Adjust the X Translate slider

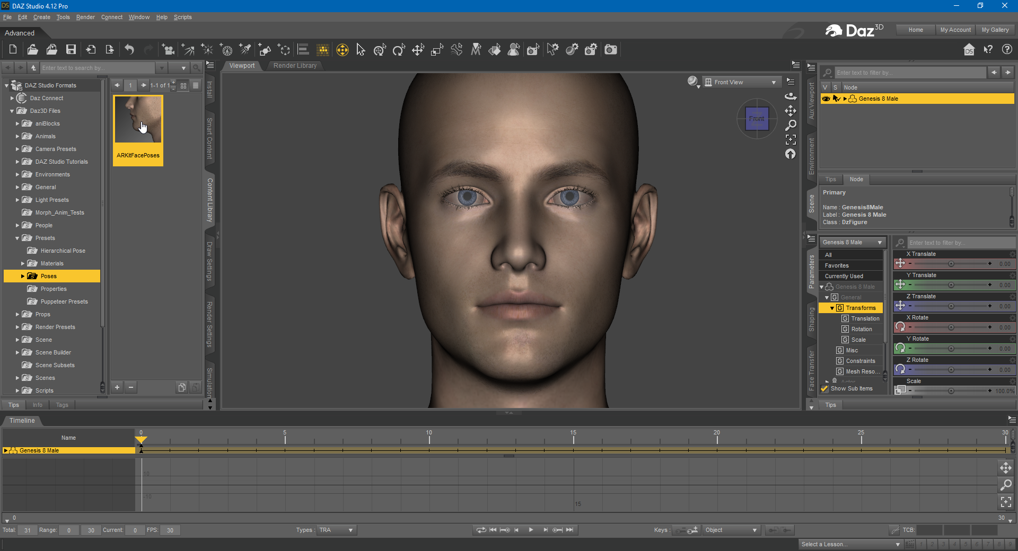[950, 263]
